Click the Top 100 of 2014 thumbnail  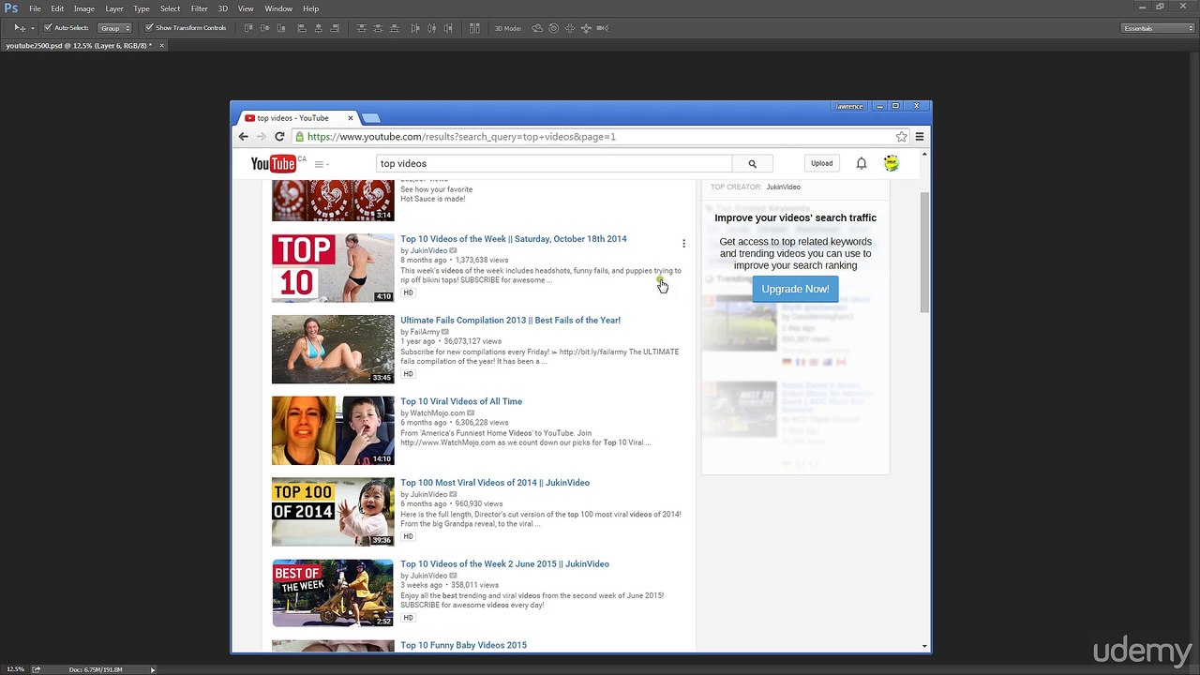tap(333, 512)
